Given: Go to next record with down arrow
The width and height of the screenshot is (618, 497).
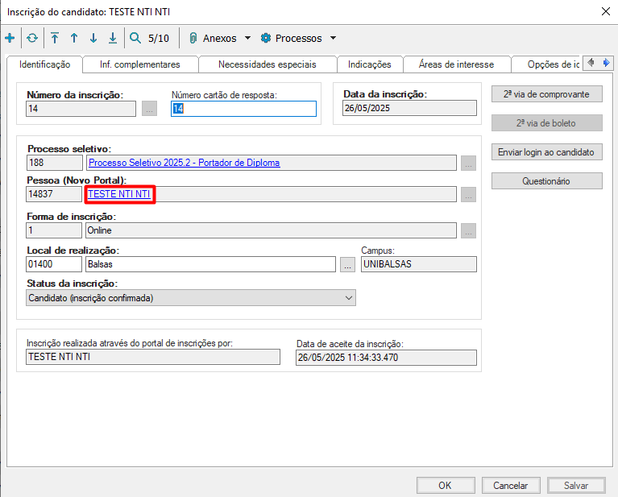Looking at the screenshot, I should click(x=93, y=38).
